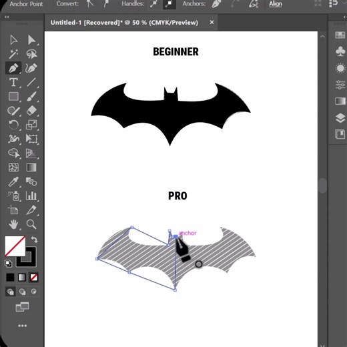Apply solid Color mode button
The image size is (347, 347).
coord(10,278)
